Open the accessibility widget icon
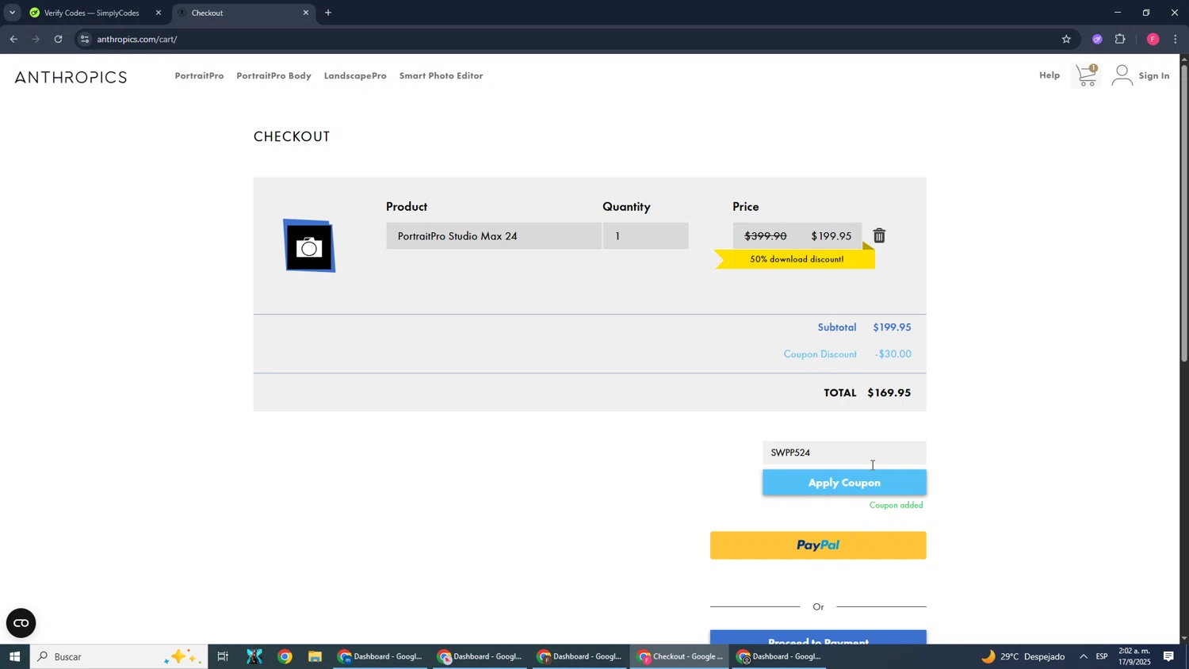 (x=21, y=623)
